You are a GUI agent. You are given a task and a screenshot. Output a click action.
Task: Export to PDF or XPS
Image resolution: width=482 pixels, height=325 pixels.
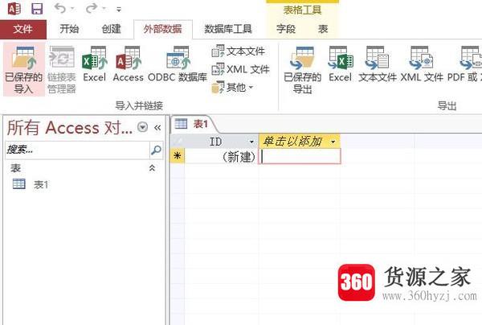tap(464, 64)
